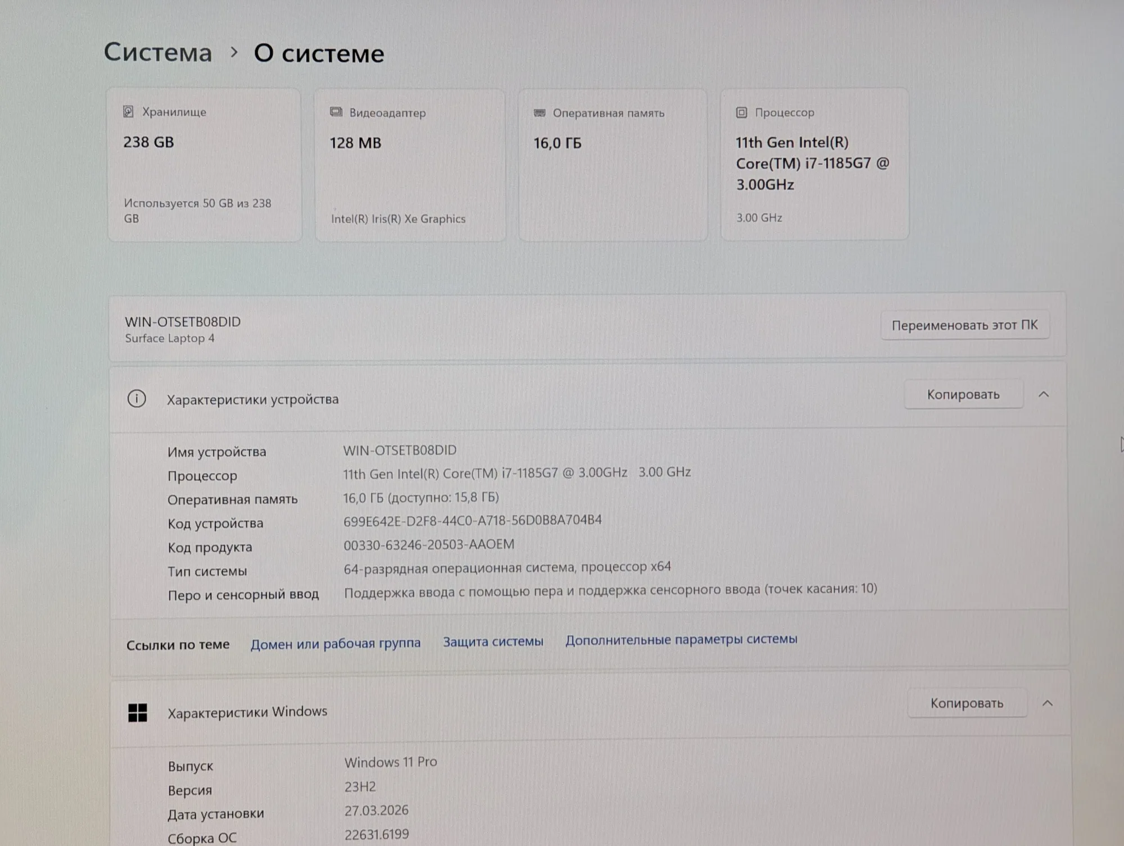
Task: Click Код продукта value 00330-63246-20503-AAOEM
Action: click(x=429, y=544)
